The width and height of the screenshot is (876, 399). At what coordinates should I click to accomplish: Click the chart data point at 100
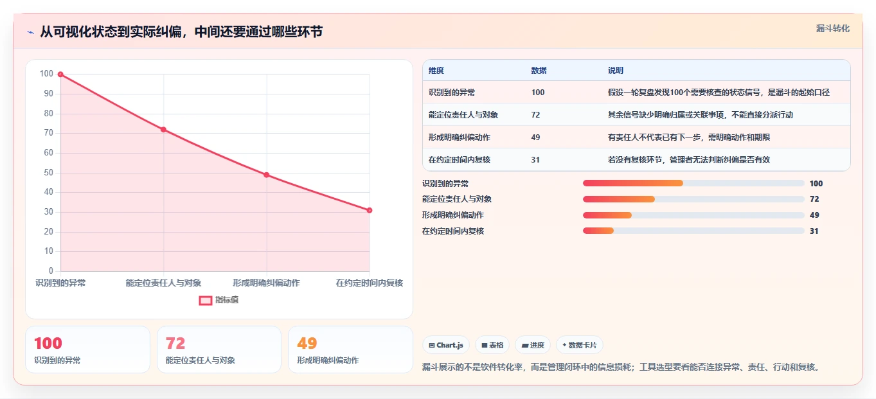click(60, 75)
